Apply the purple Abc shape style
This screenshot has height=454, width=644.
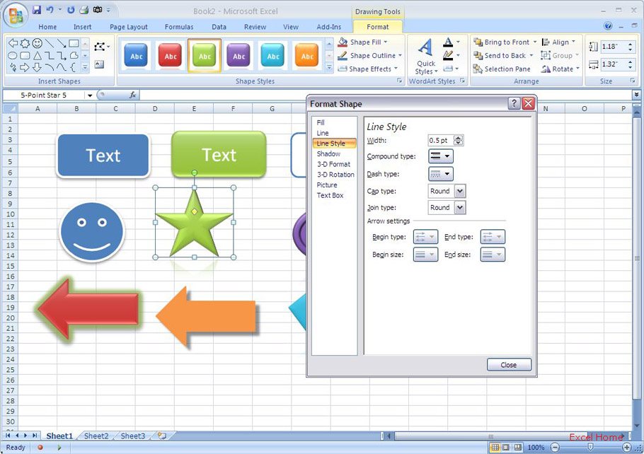tap(239, 56)
